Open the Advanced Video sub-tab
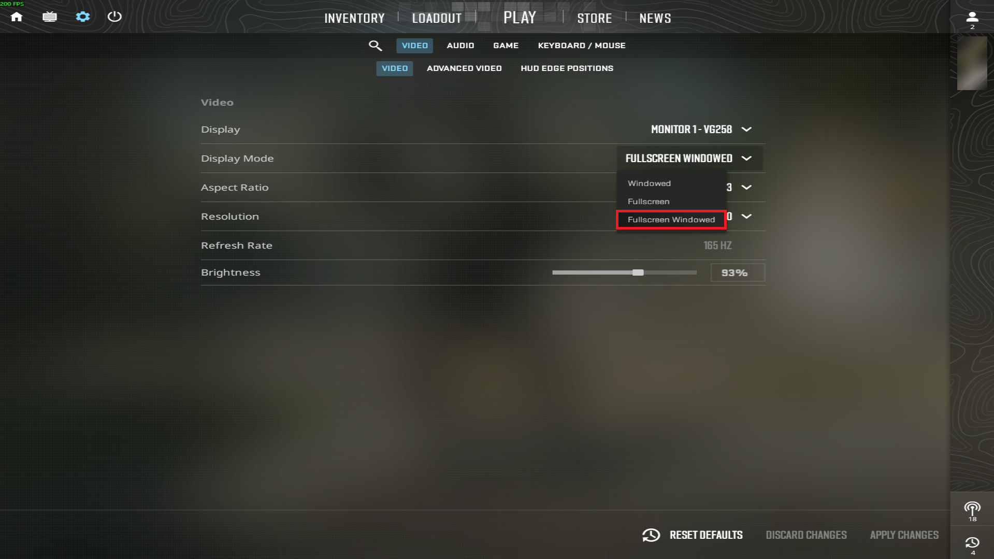Image resolution: width=994 pixels, height=559 pixels. pos(464,68)
